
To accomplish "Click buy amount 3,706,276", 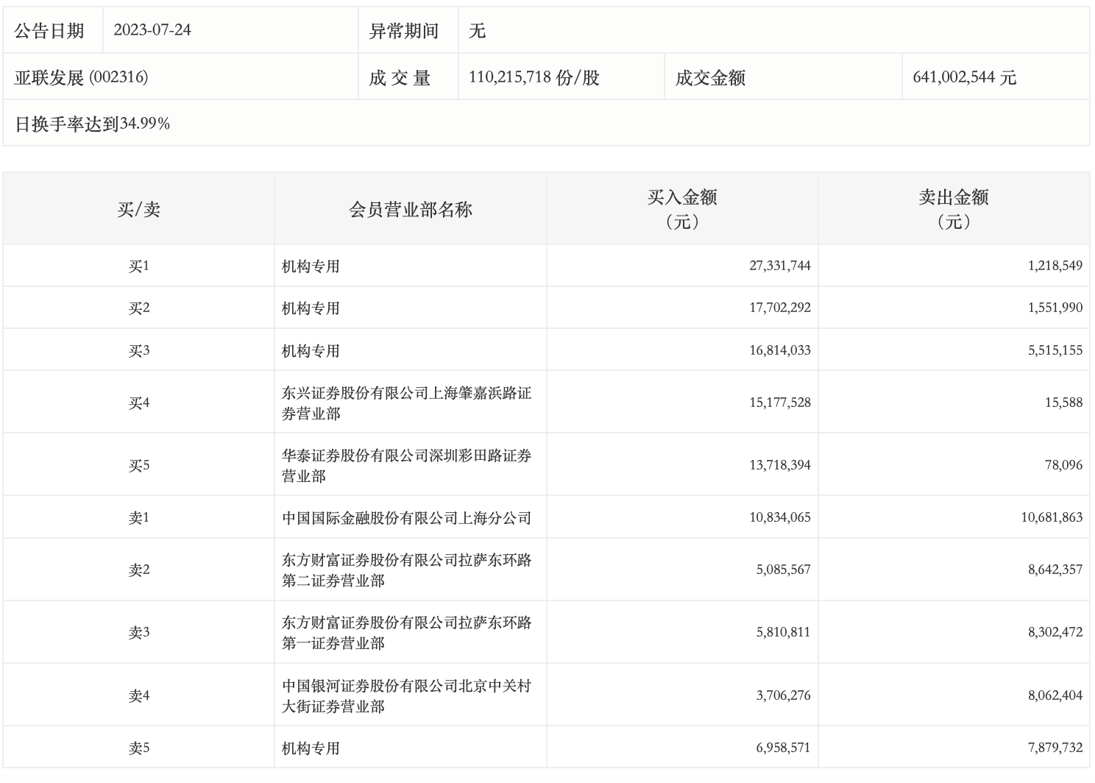I will pos(783,695).
